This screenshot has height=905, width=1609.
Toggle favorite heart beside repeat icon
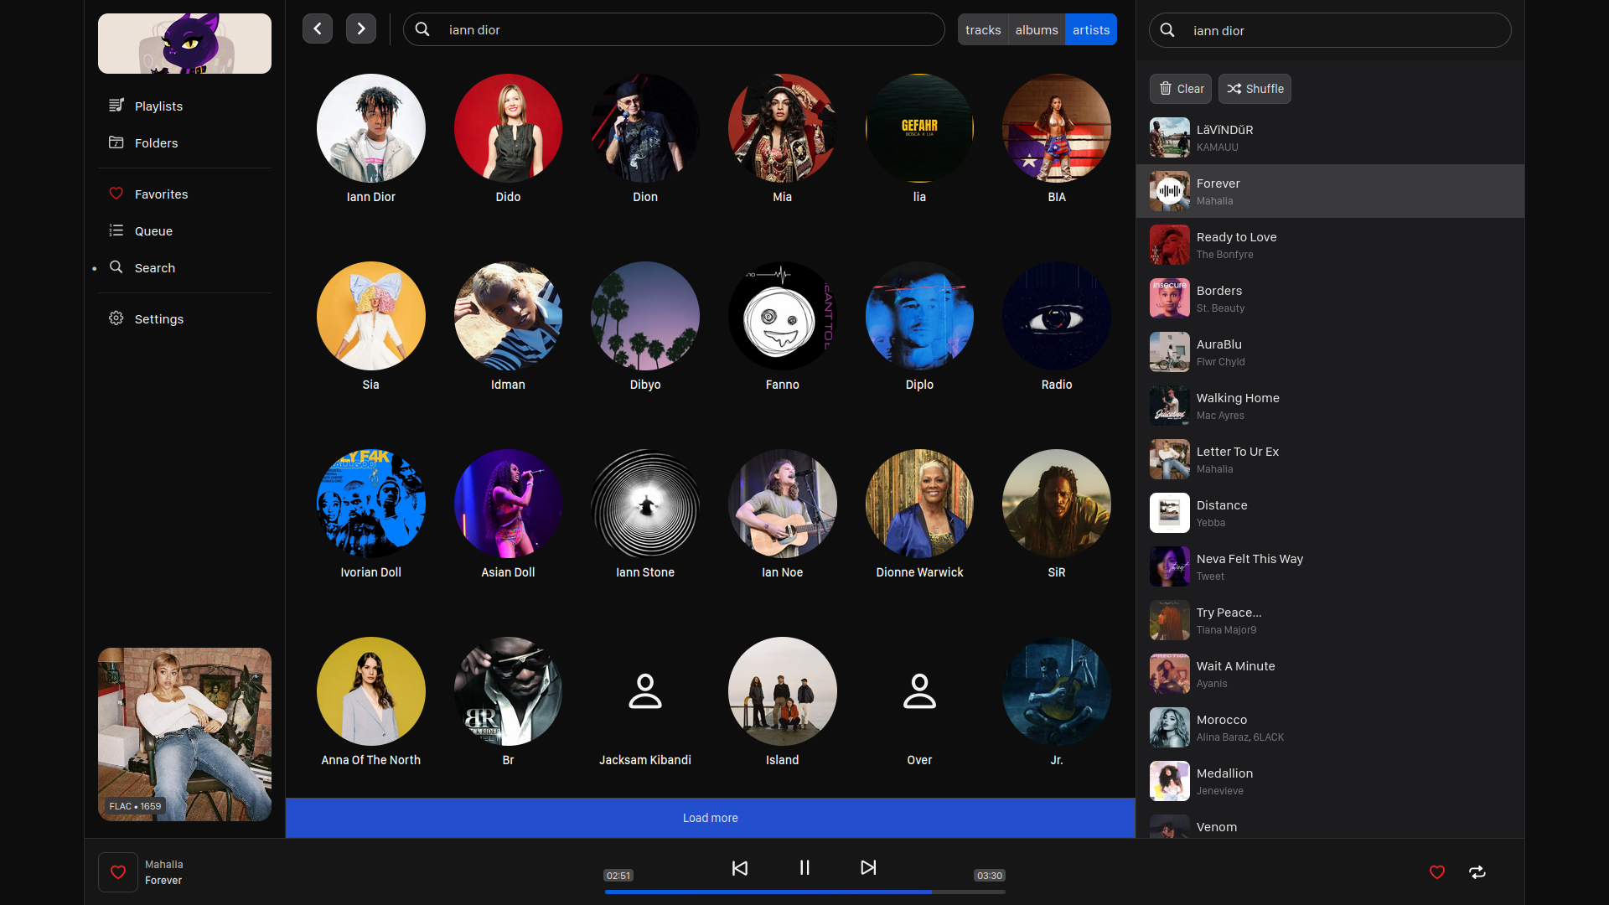click(1436, 872)
